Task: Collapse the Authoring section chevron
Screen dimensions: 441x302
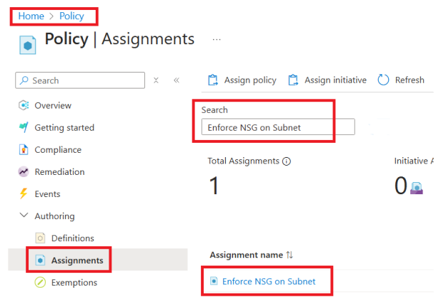Action: [x=23, y=216]
